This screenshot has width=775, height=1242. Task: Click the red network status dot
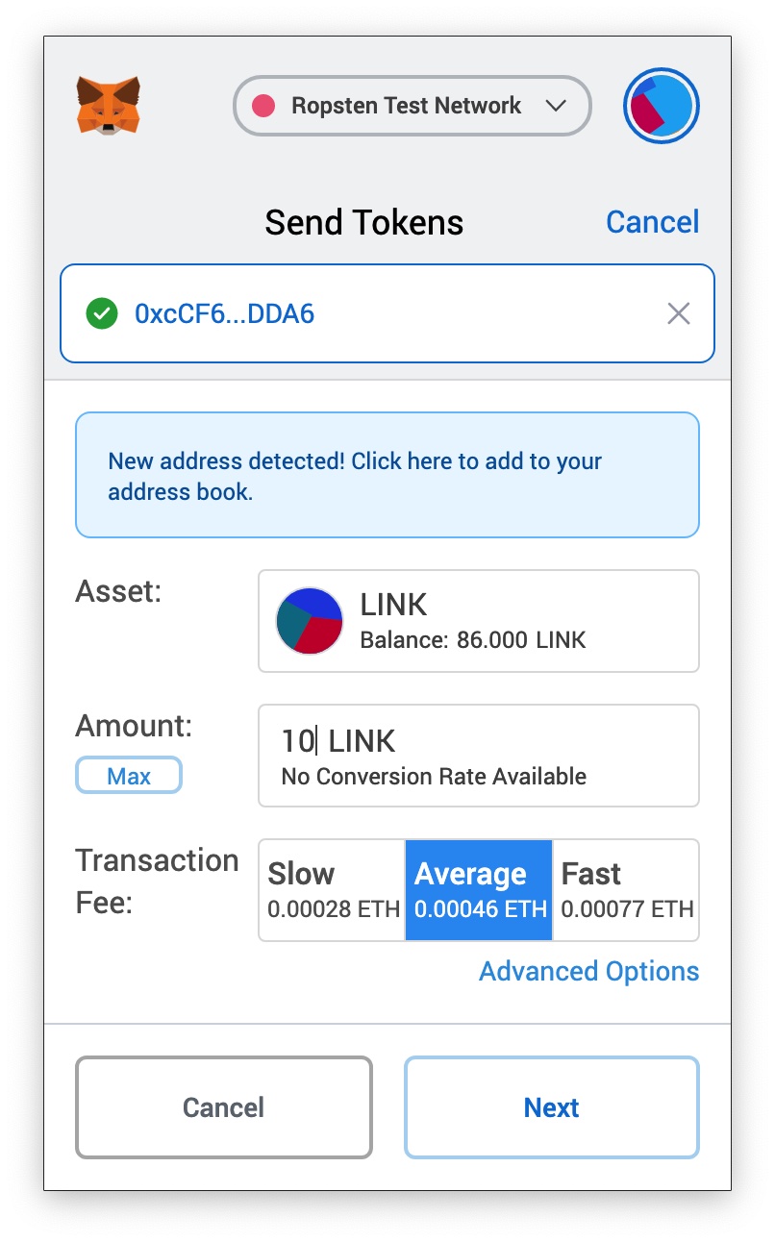click(x=263, y=106)
